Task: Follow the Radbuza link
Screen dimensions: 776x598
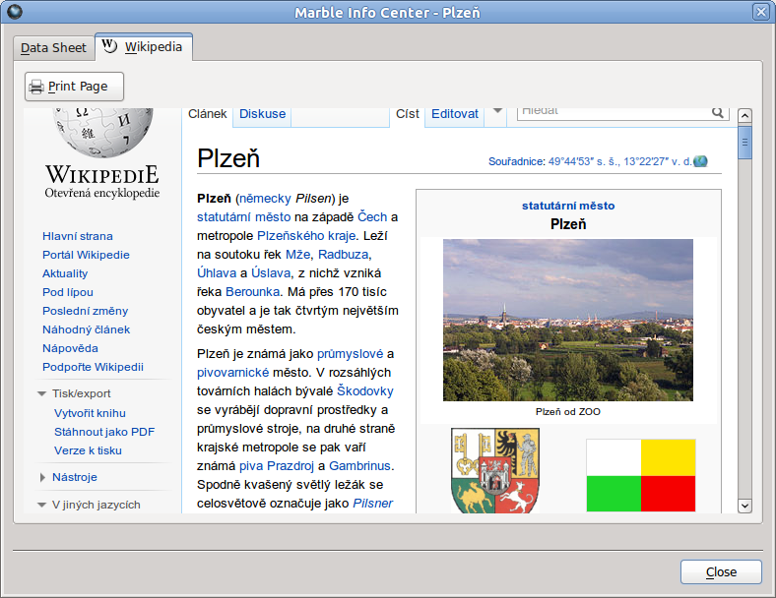Action: point(344,255)
